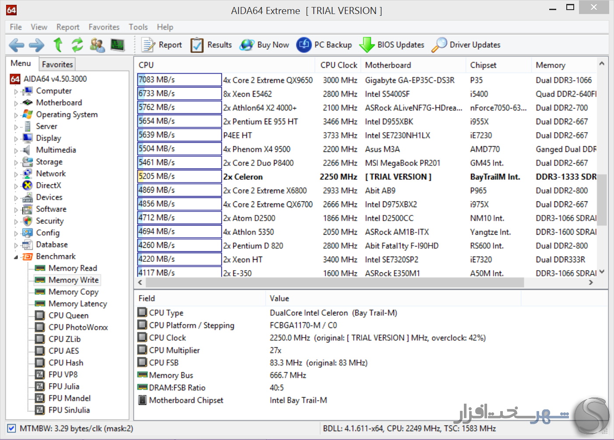Select Memory Write benchmark
The image size is (614, 440).
[74, 280]
